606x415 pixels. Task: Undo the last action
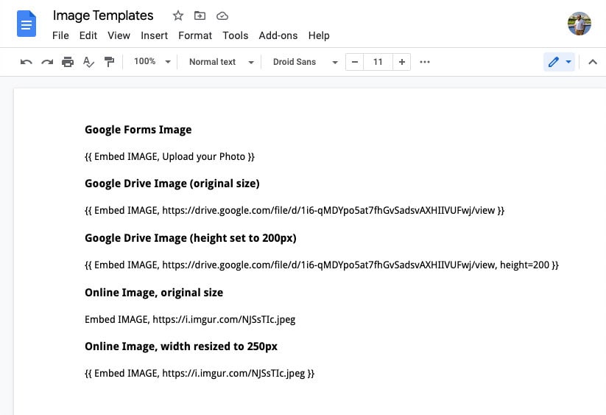(27, 62)
